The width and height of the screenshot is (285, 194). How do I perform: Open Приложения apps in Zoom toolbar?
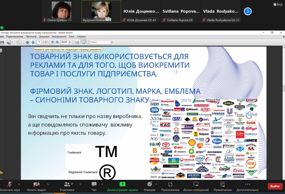pyautogui.click(x=170, y=185)
